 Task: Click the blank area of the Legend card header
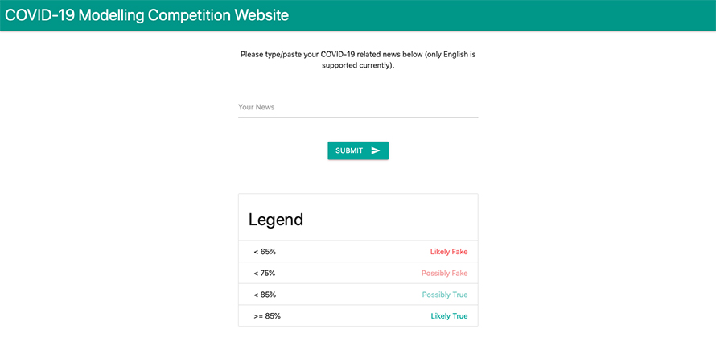[394, 218]
